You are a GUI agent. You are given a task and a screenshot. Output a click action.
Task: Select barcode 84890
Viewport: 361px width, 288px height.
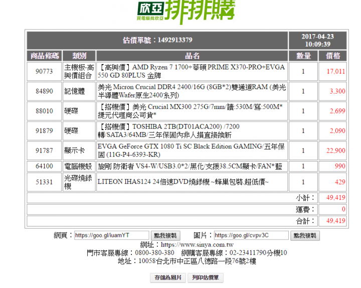[44, 91]
